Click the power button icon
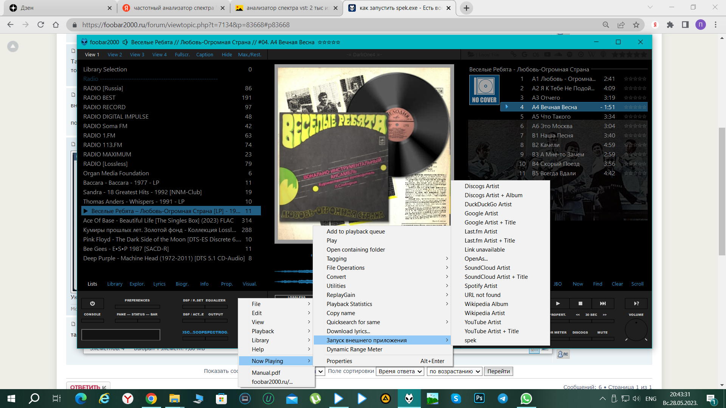Viewport: 726px width, 408px height. coord(92,303)
